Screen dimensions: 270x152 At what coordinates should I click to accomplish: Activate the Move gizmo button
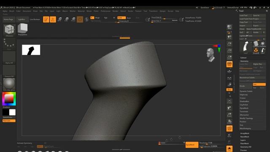tap(59, 19)
